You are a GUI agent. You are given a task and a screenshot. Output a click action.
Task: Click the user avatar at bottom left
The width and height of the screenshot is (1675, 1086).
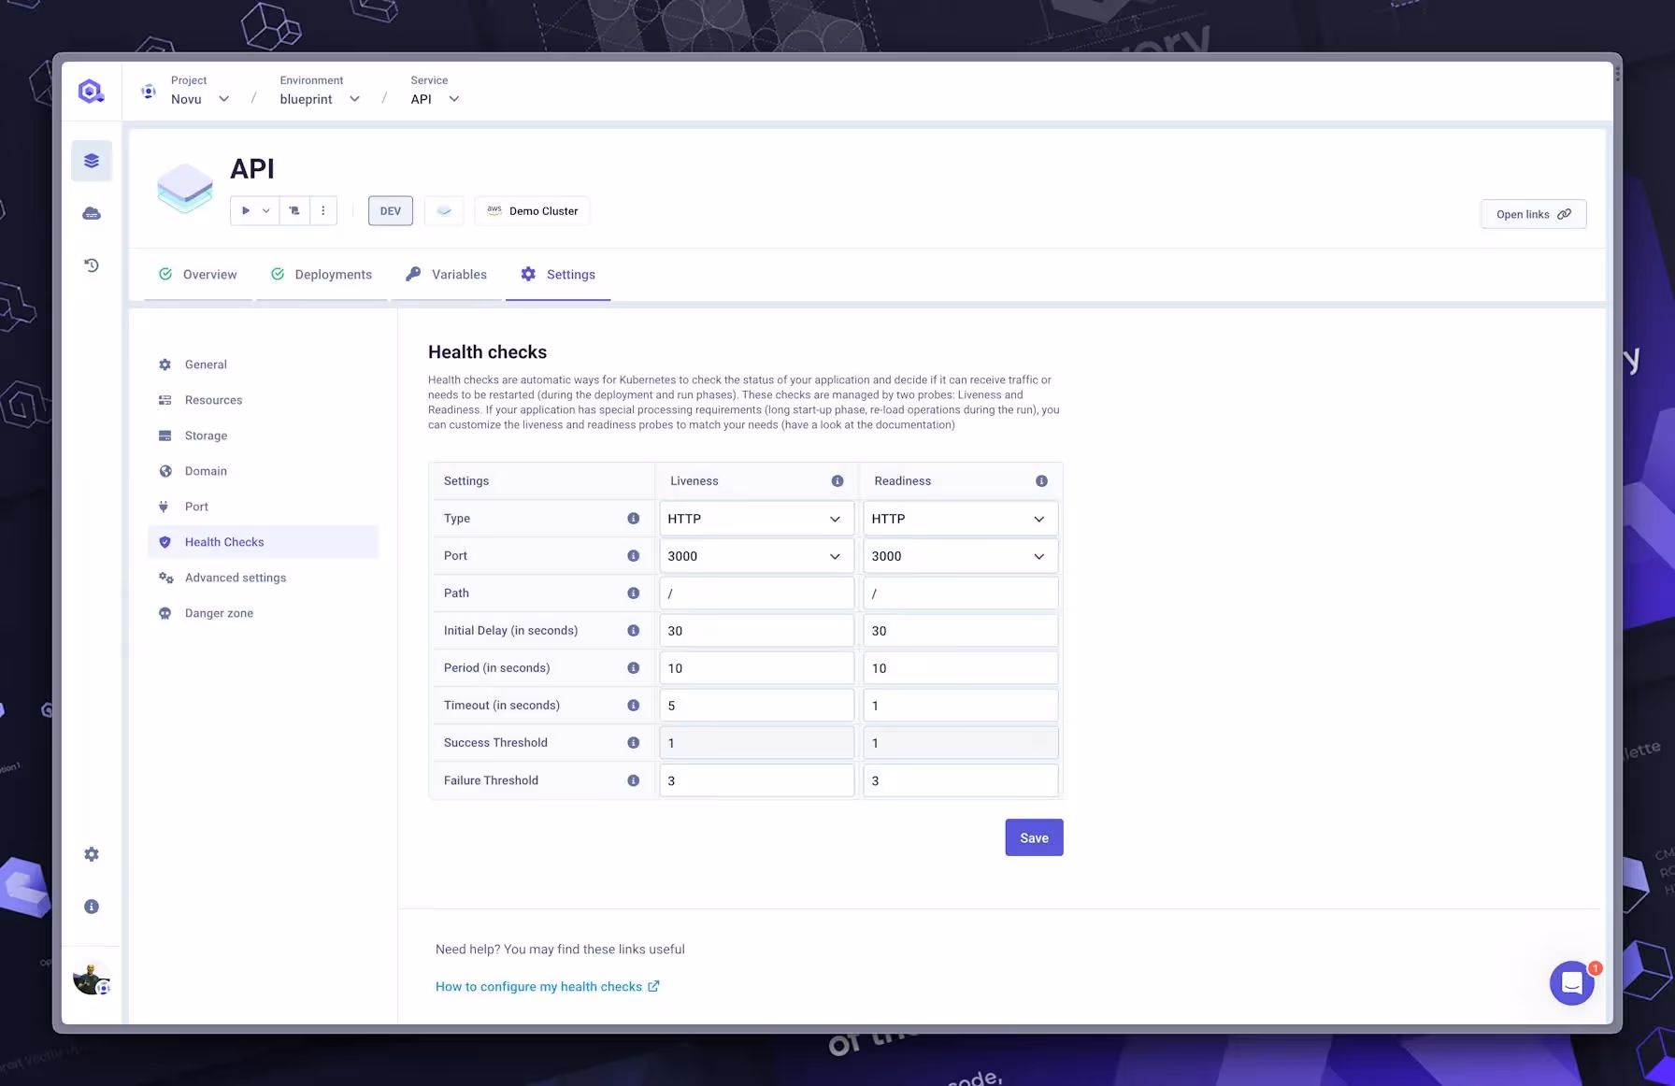tap(91, 978)
